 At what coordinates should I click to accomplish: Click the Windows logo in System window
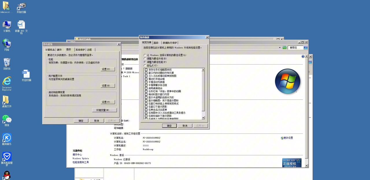tap(288, 81)
